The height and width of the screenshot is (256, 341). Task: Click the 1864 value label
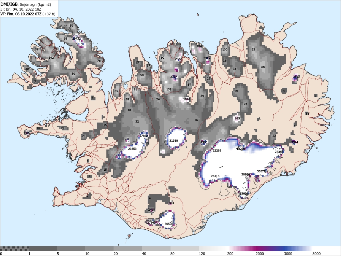170,203
